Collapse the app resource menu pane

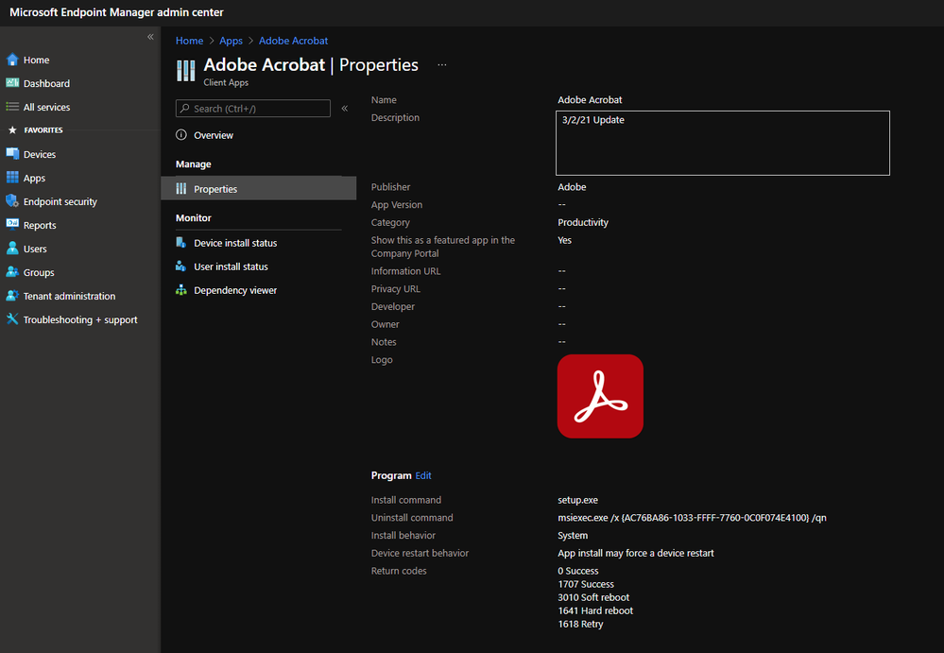coord(345,109)
